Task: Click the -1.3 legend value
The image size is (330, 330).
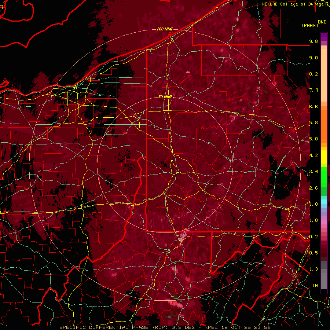Action: [312, 269]
